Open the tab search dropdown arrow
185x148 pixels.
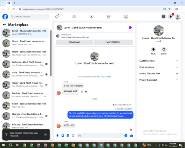(x=3, y=3)
